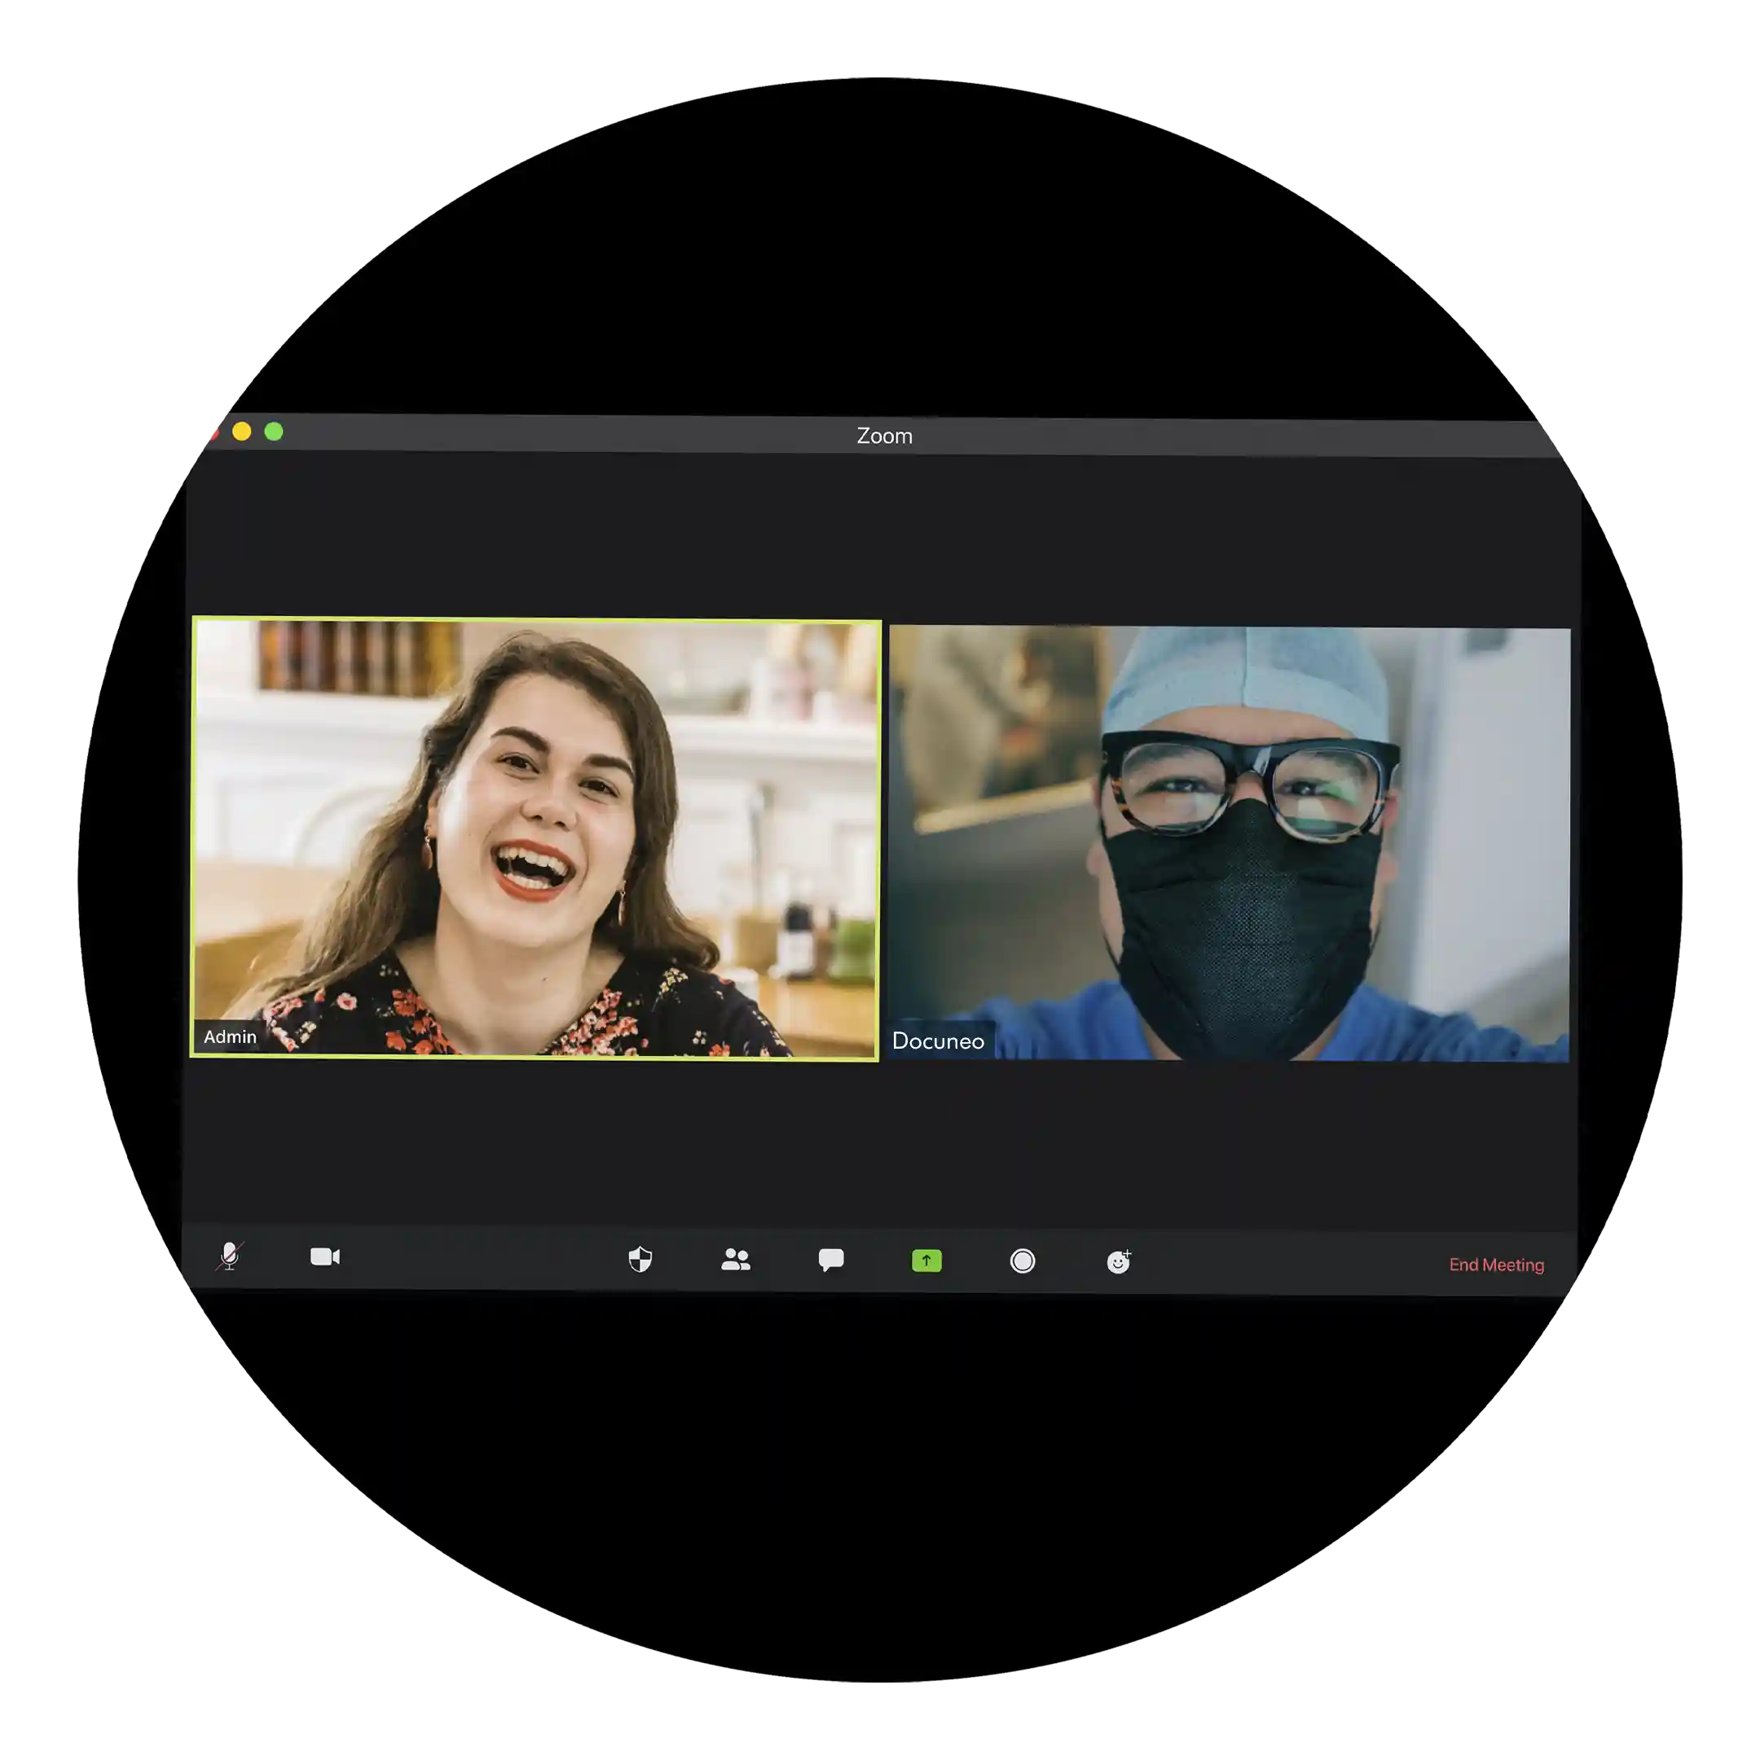Click the green fullscreen window button
The width and height of the screenshot is (1760, 1760).
pyautogui.click(x=273, y=432)
